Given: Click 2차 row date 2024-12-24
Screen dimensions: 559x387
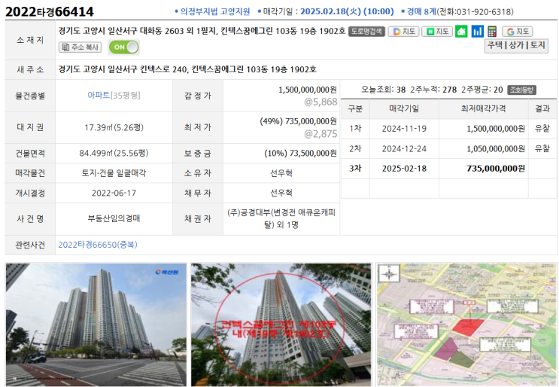Looking at the screenshot, I should (404, 149).
